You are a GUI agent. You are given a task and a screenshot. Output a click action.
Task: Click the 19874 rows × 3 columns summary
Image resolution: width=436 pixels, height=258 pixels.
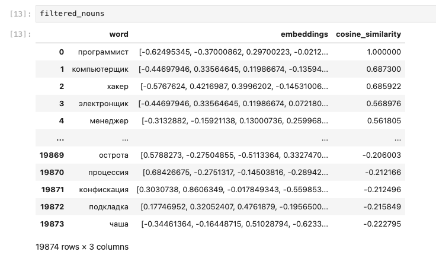[x=82, y=246]
